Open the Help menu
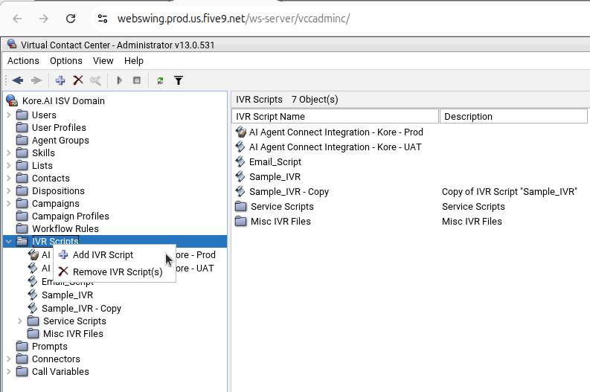 coord(134,60)
